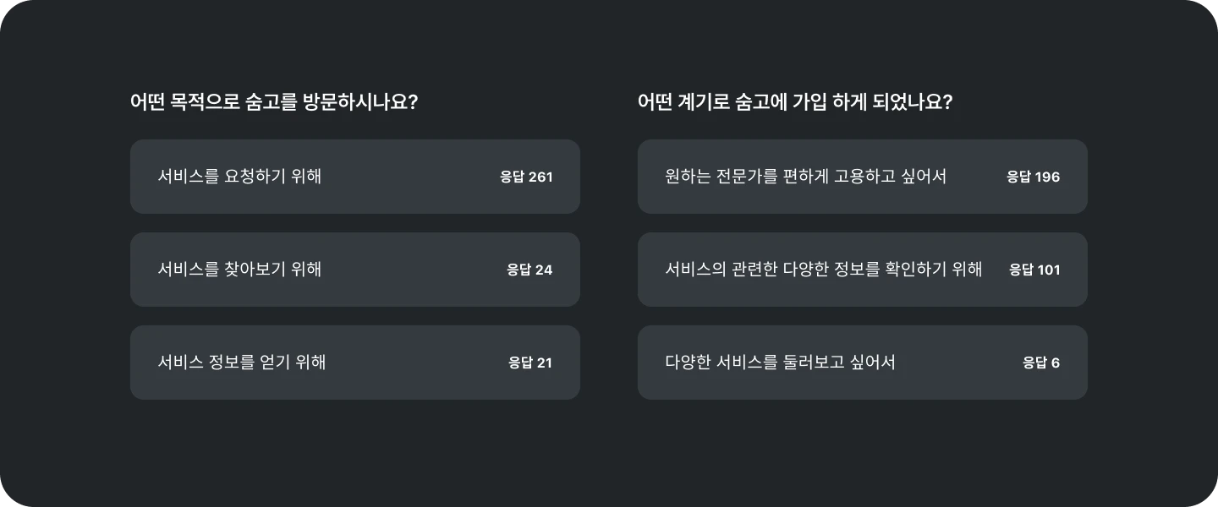Click the '어떤 계기로 숨고에 가입 하게 되었나요?' heading

tap(795, 102)
